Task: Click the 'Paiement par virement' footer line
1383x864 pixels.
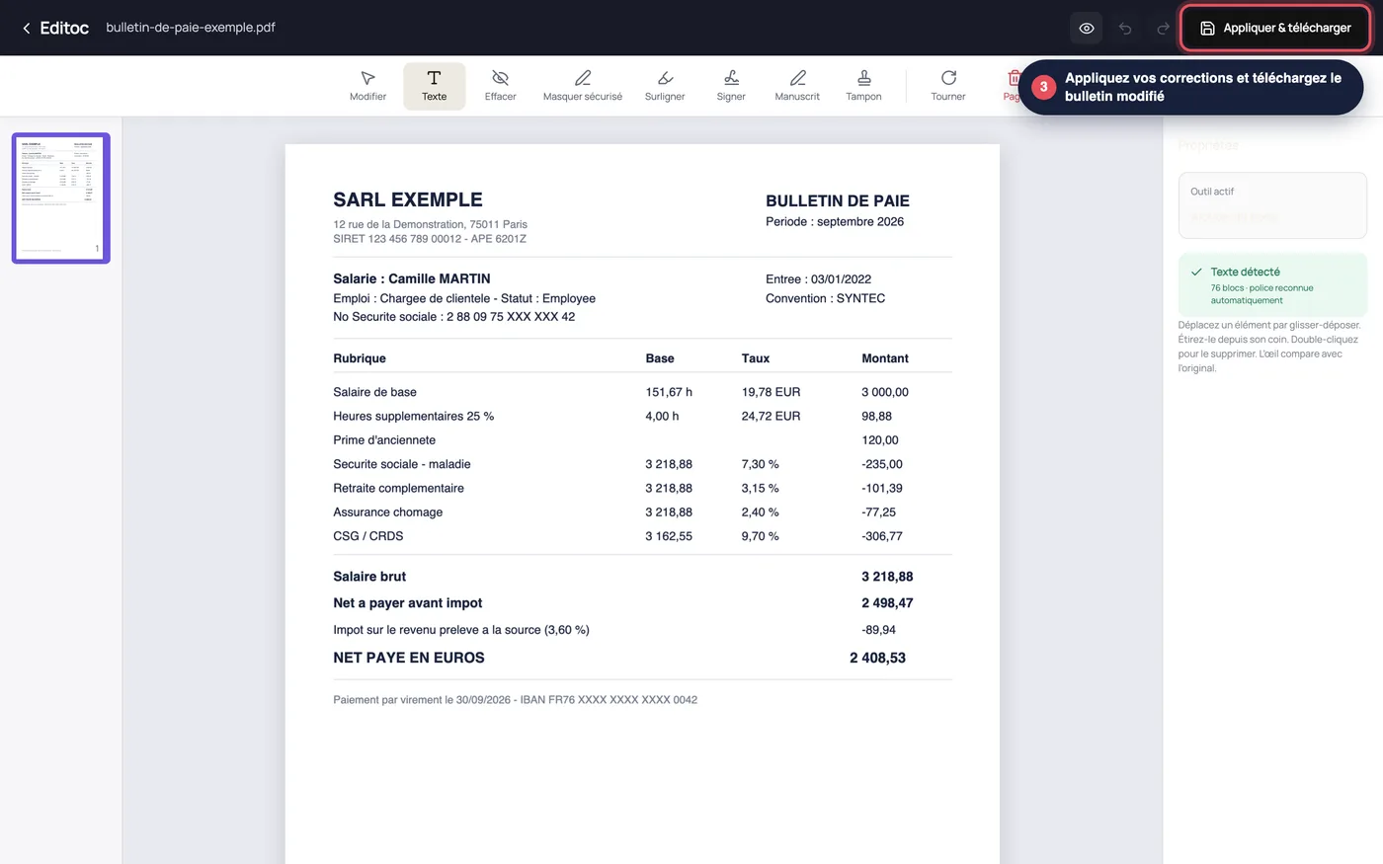Action: 515,700
